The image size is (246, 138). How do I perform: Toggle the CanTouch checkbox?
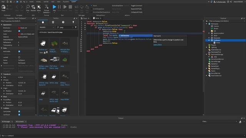[x=19, y=115]
